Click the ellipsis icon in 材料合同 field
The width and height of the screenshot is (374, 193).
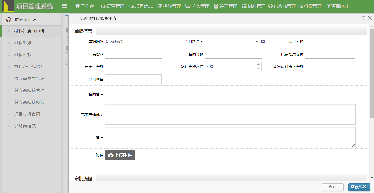(258, 42)
